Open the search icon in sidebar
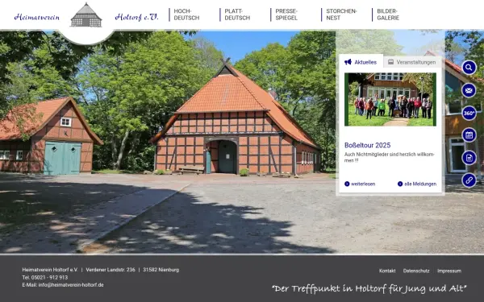 click(x=469, y=68)
